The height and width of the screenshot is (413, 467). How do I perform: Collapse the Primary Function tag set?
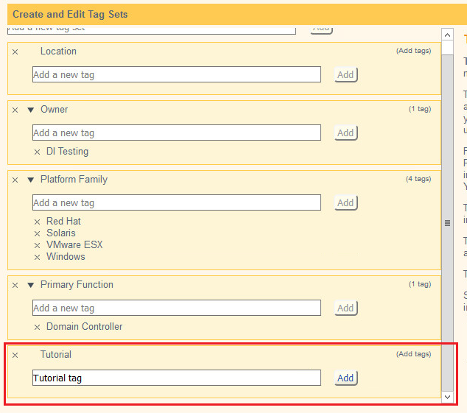[31, 285]
